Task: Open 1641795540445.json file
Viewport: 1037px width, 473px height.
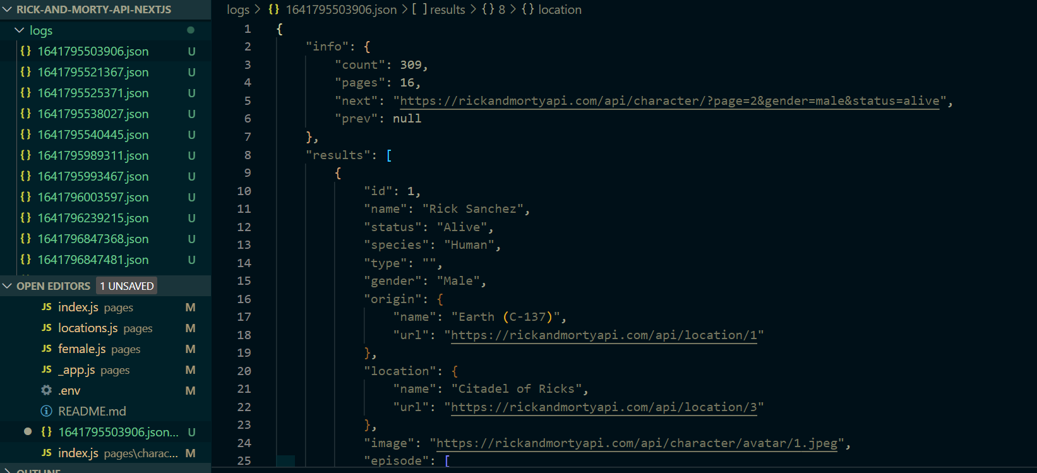Action: (x=93, y=135)
